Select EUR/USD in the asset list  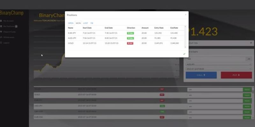pyautogui.click(x=39, y=117)
